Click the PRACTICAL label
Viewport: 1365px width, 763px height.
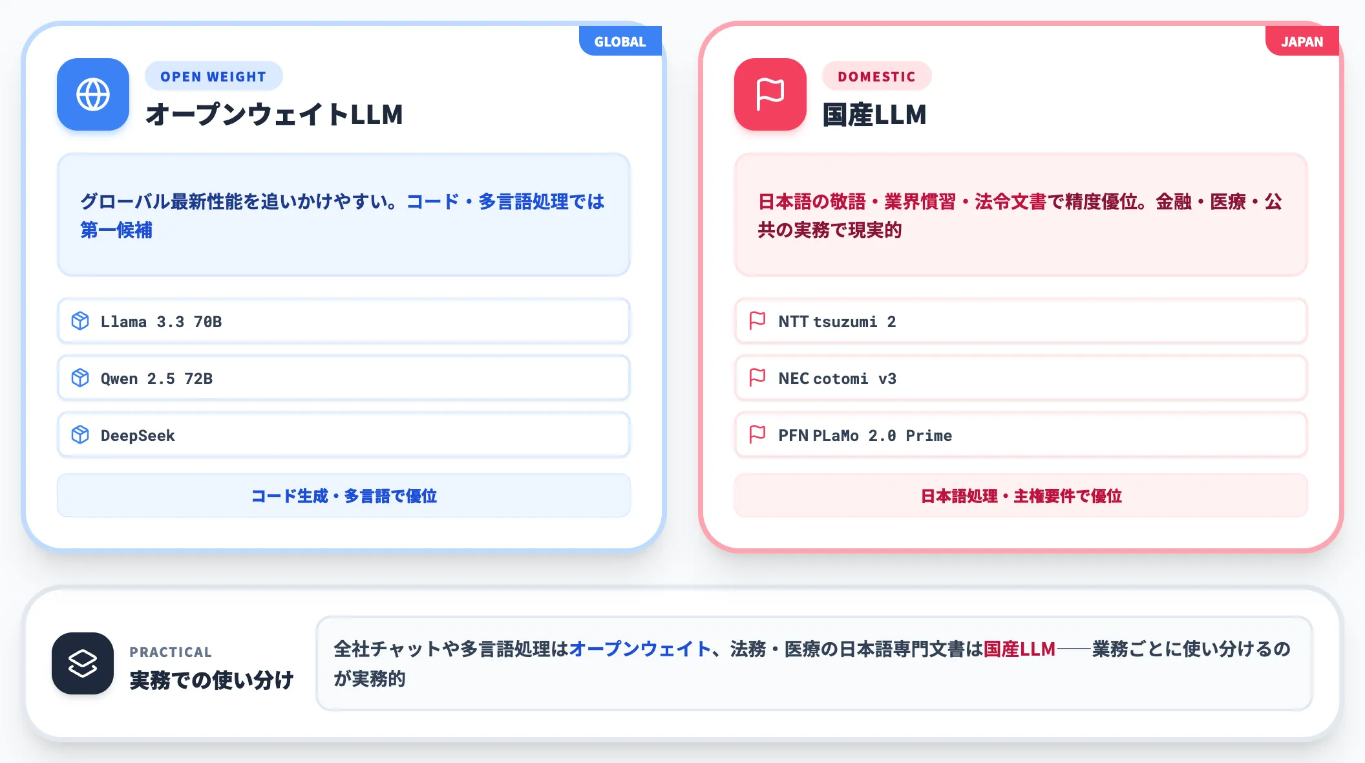click(x=171, y=652)
